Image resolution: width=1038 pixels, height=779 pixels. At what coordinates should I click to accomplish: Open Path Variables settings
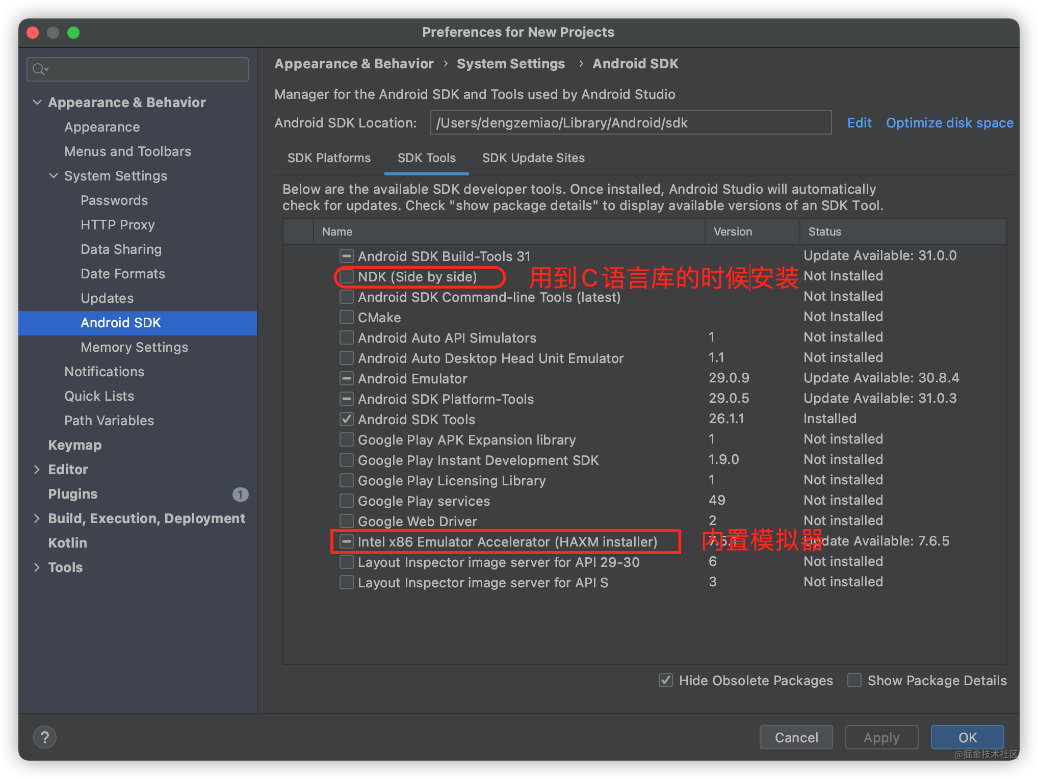109,421
